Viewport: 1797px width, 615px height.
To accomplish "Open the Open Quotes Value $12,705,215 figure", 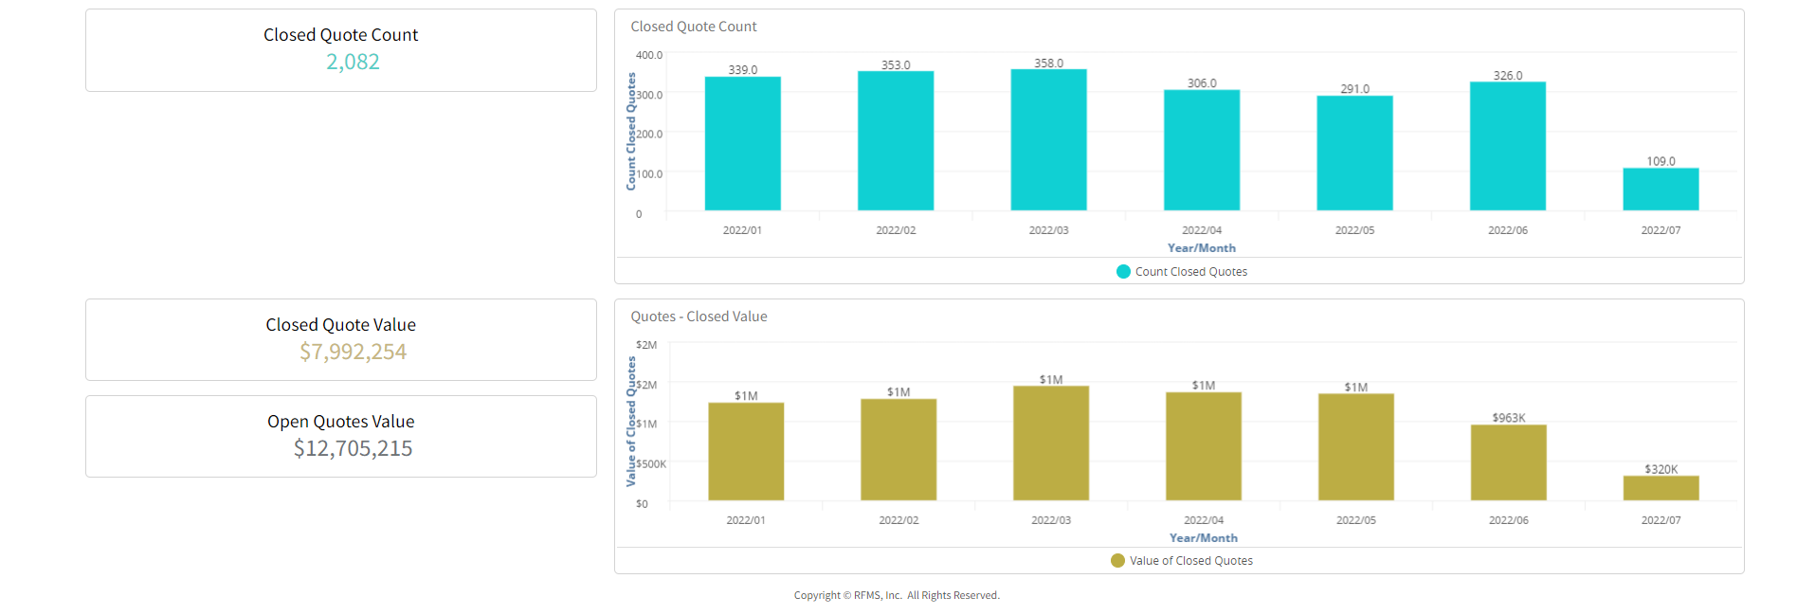I will [353, 448].
